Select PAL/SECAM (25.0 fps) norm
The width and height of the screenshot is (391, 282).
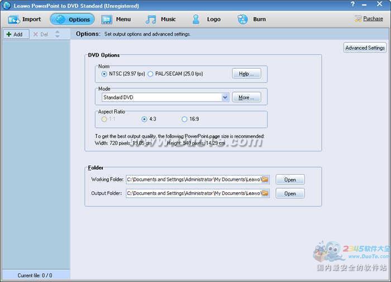click(x=175, y=74)
